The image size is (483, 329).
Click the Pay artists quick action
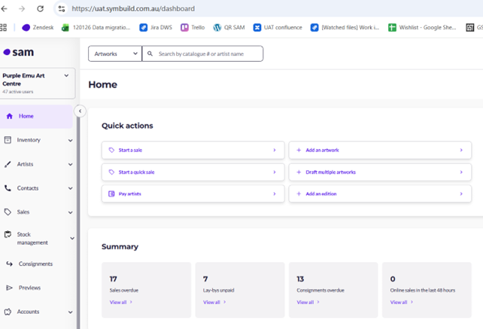coord(193,194)
